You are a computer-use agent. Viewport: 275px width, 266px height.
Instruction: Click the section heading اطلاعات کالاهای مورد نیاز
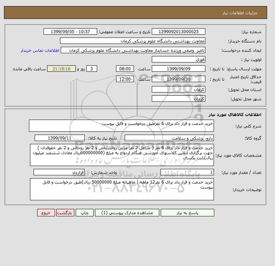tap(235, 115)
